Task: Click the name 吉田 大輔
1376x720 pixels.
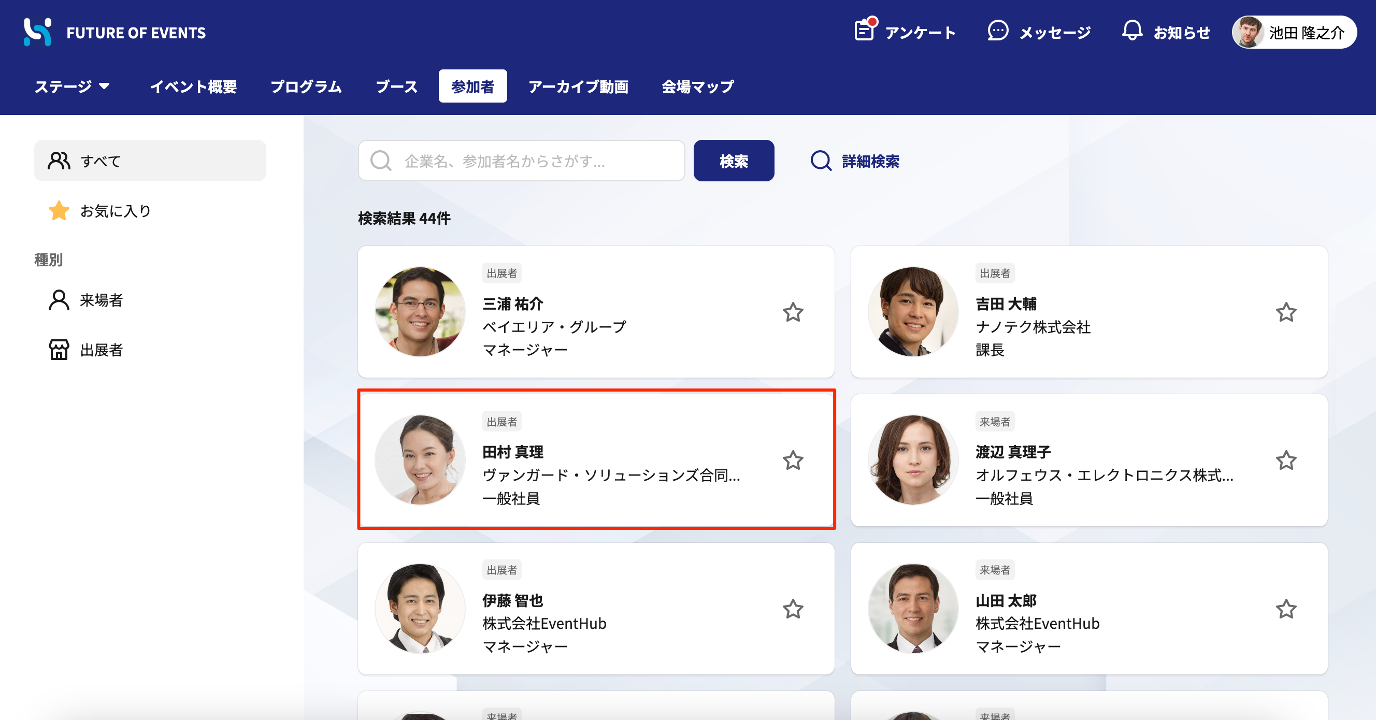Action: pos(1006,304)
